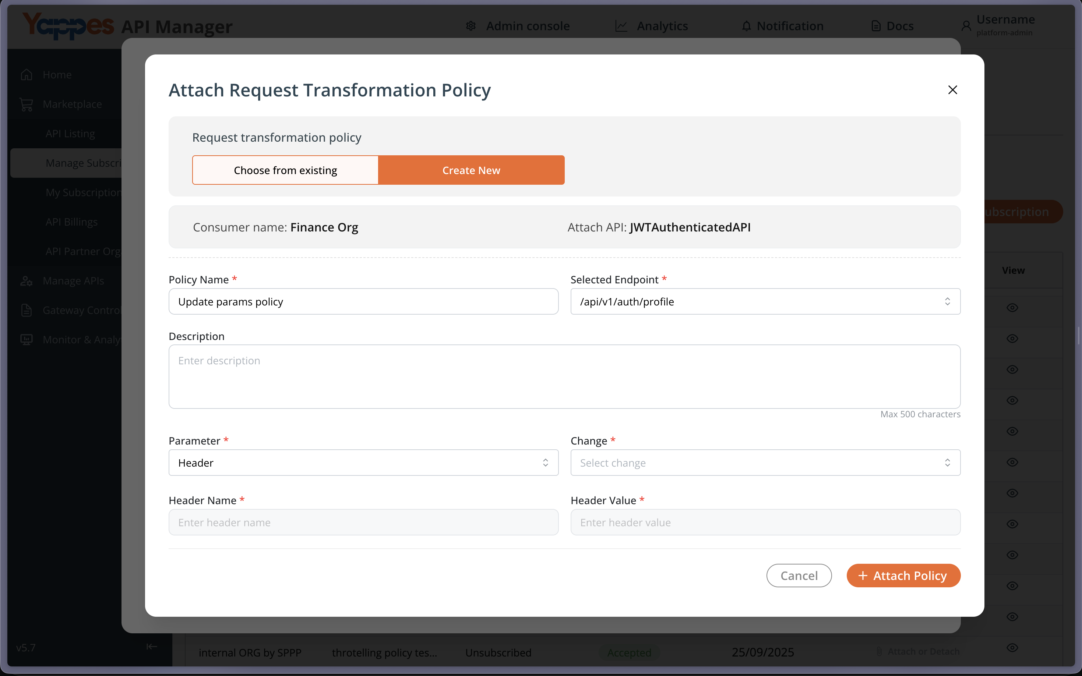Viewport: 1082px width, 676px height.
Task: Click the second row view eye icon
Action: coord(1012,339)
